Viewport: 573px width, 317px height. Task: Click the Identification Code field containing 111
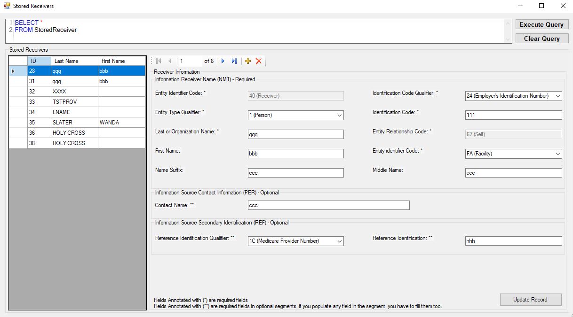[x=513, y=115]
